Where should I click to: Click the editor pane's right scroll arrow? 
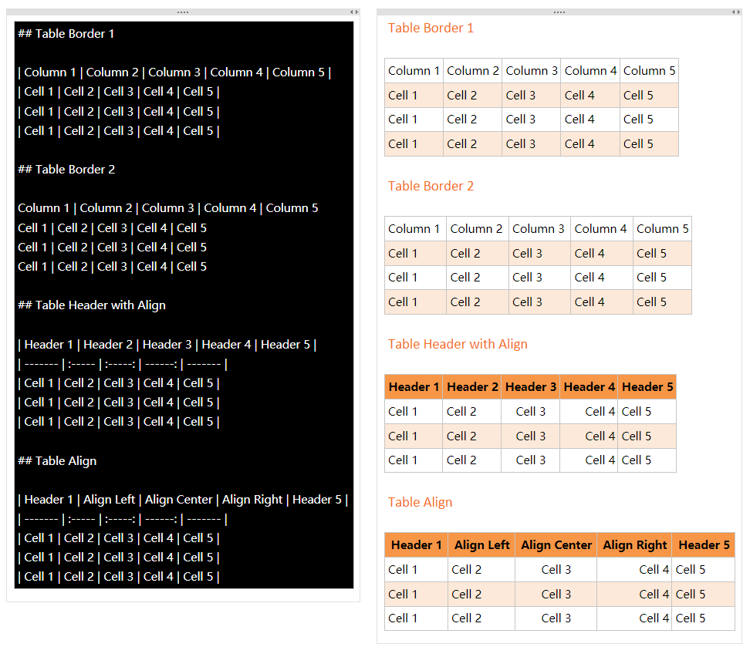pyautogui.click(x=356, y=12)
